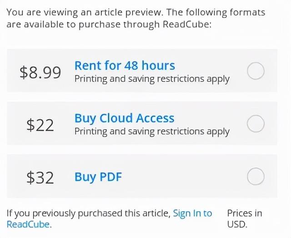Select the Buy PDF radio button
Viewport: 291px width, 238px height.
point(256,177)
